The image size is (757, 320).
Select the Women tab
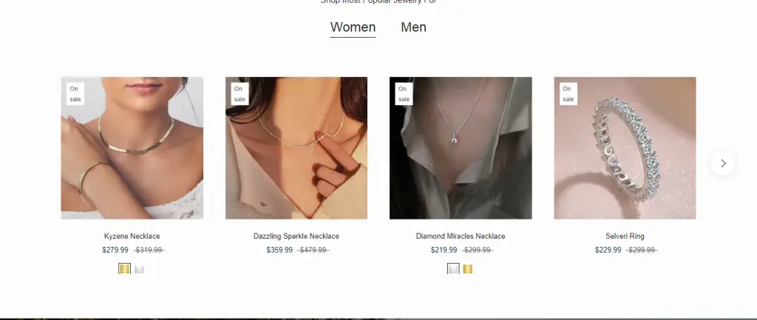353,27
